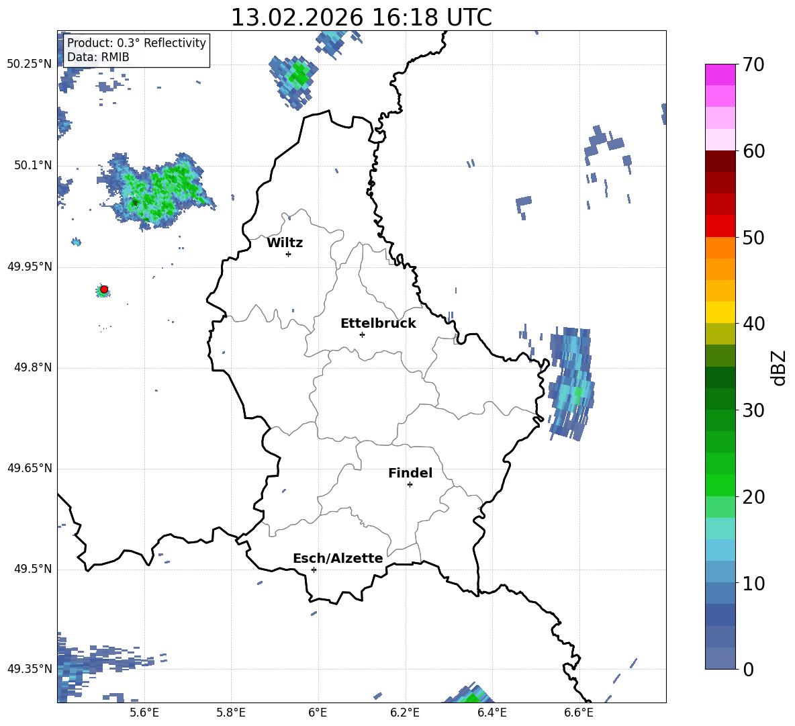
Task: Click the 'Wiltz' city label
Action: tap(285, 243)
